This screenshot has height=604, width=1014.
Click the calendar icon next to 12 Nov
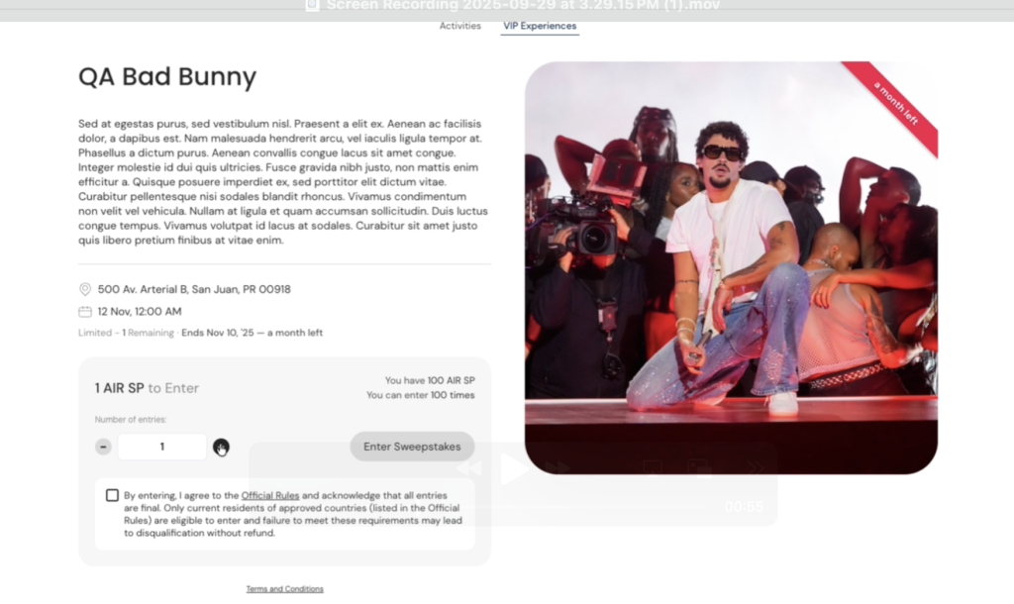tap(85, 311)
